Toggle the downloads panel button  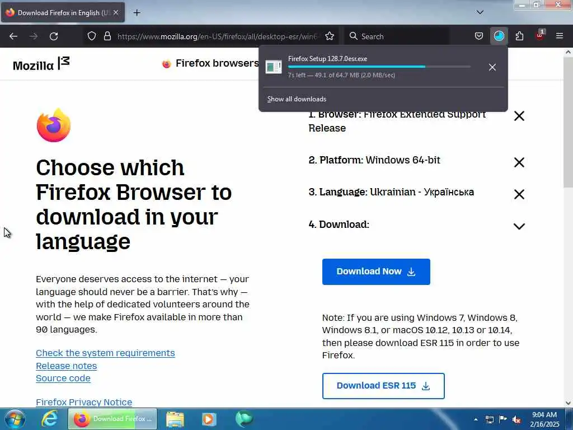[499, 36]
